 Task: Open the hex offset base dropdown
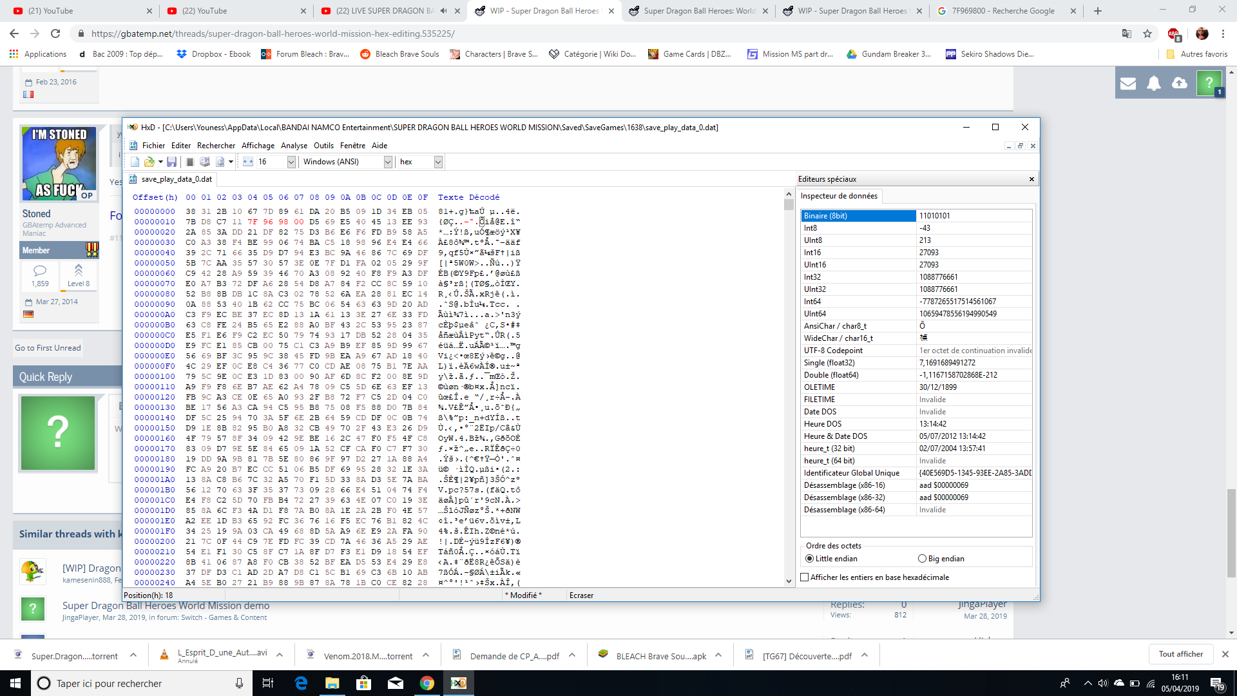tap(438, 162)
